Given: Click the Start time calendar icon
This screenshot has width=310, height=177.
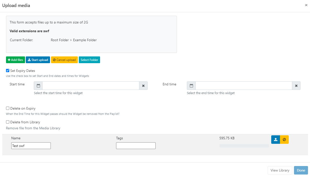Looking at the screenshot, I should pyautogui.click(x=38, y=86).
